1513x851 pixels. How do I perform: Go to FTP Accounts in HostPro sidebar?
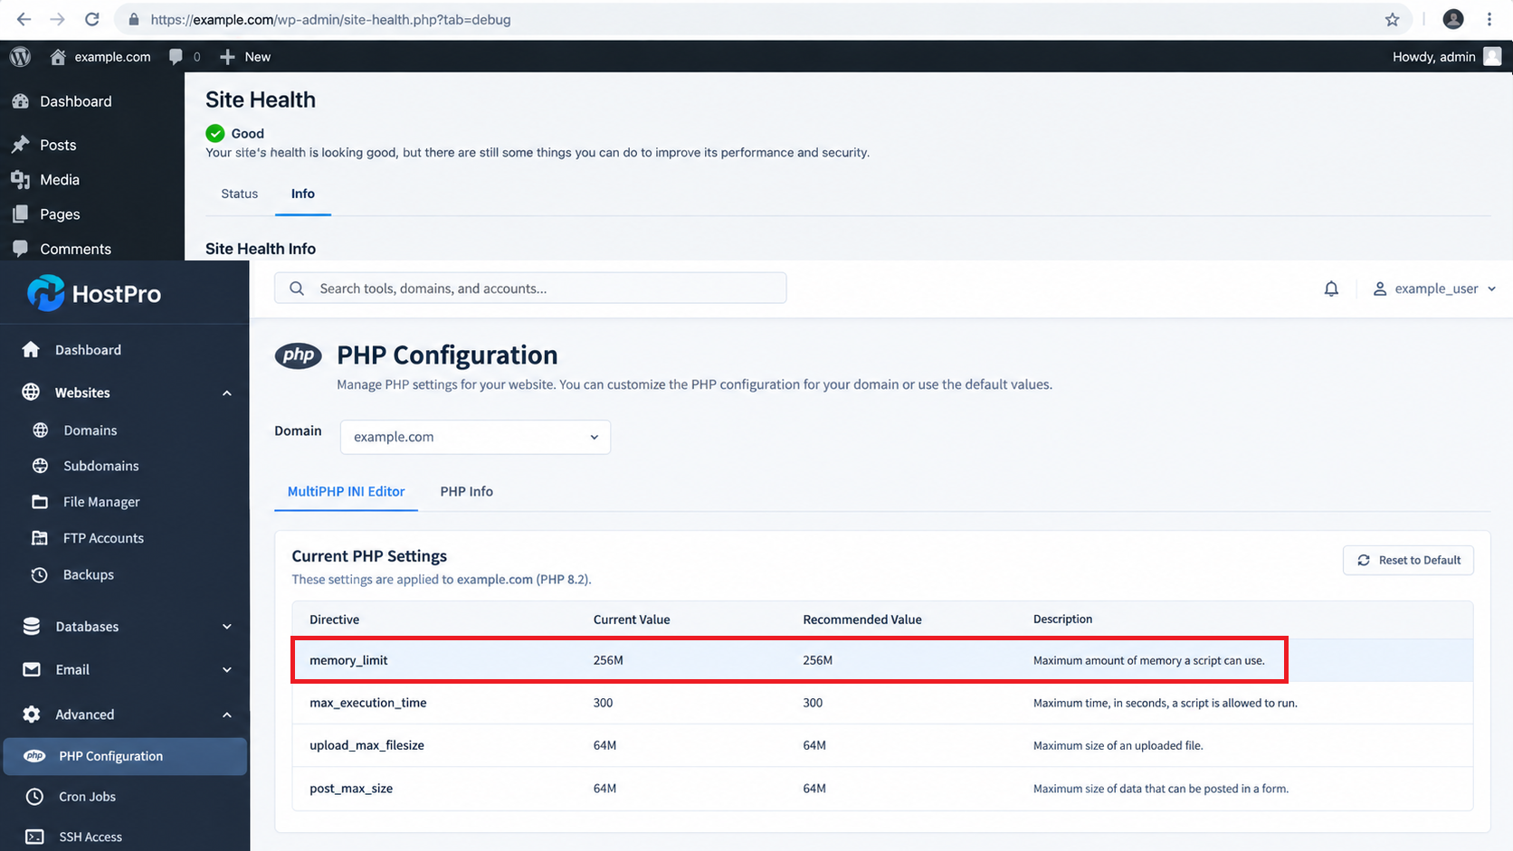click(x=103, y=538)
